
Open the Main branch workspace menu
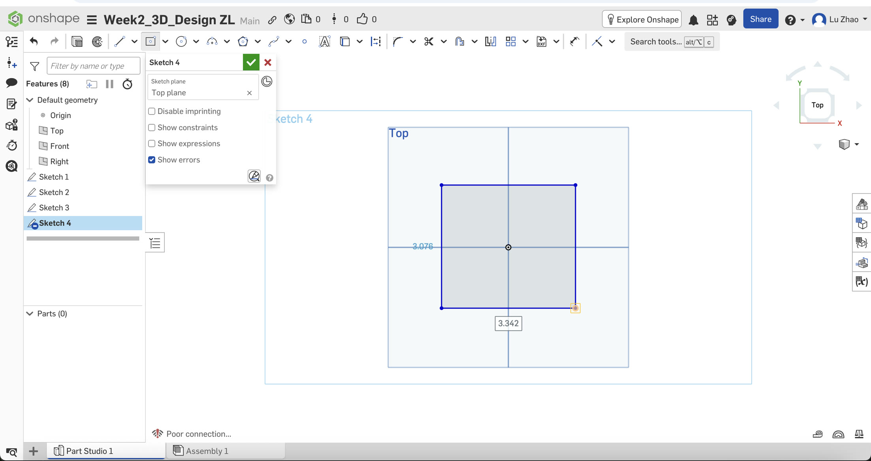(x=250, y=21)
